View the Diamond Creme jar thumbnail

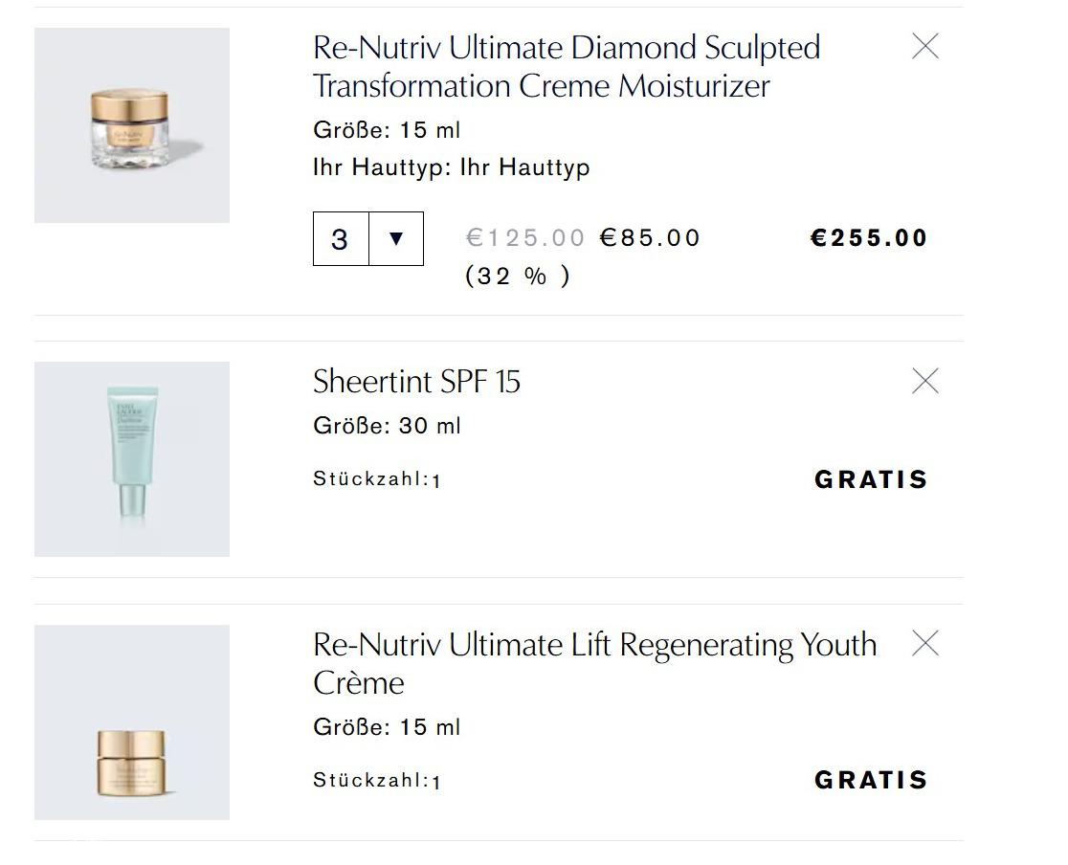(x=132, y=125)
